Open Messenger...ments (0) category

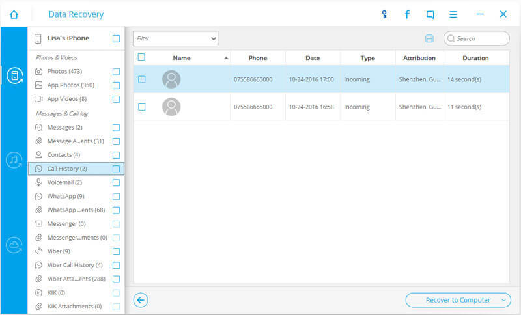click(x=76, y=238)
